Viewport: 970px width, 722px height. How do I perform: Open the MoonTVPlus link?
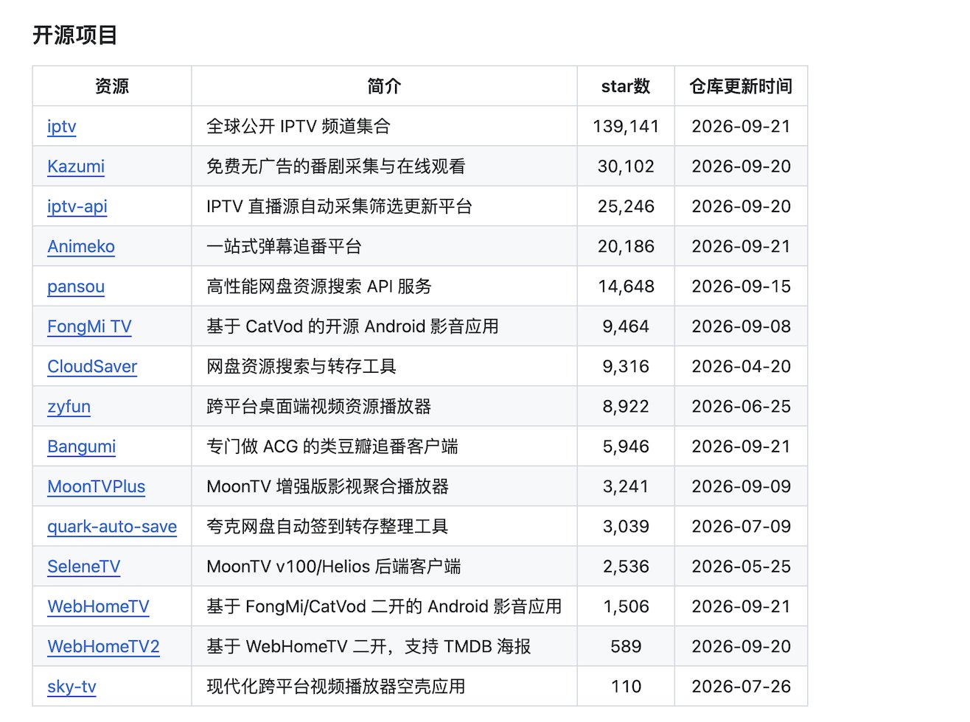[x=97, y=487]
